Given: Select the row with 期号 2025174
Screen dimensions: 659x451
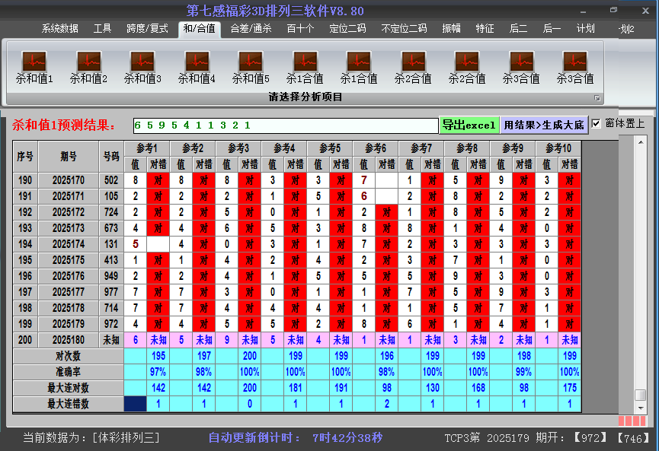Looking at the screenshot, I should pyautogui.click(x=297, y=244).
